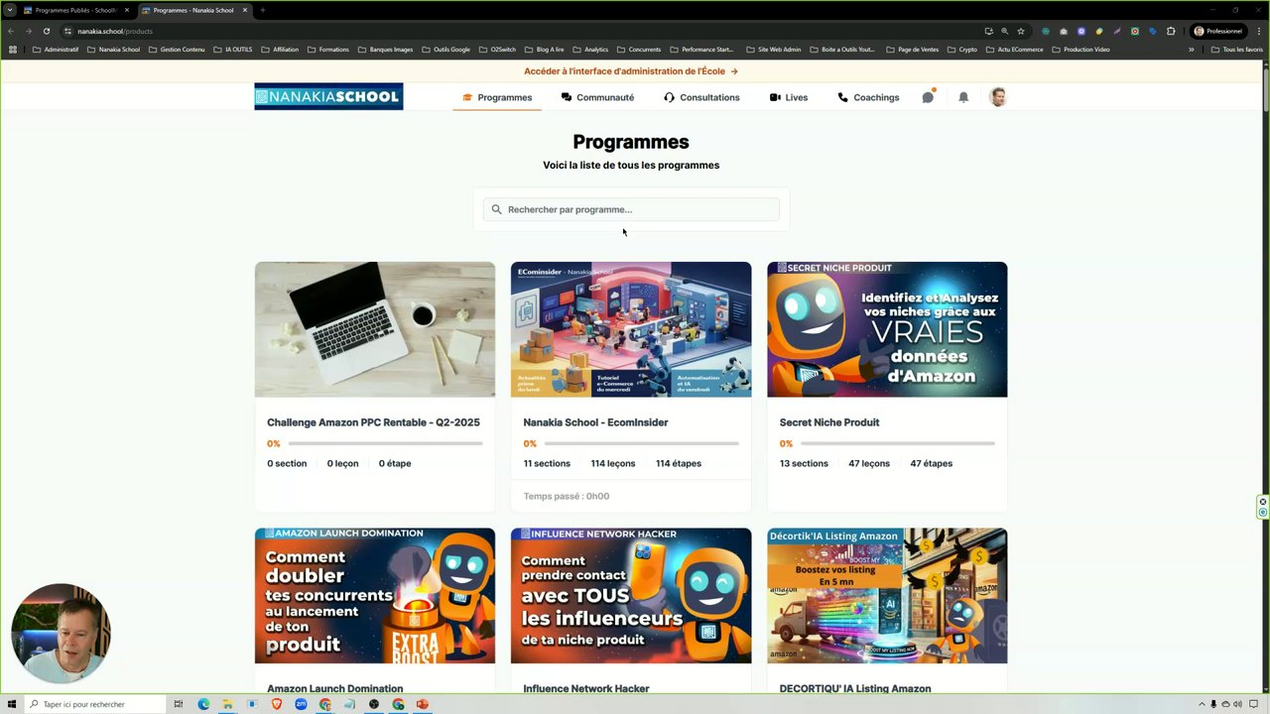Reload the page with the browser refresh icon
The image size is (1270, 714).
point(46,31)
